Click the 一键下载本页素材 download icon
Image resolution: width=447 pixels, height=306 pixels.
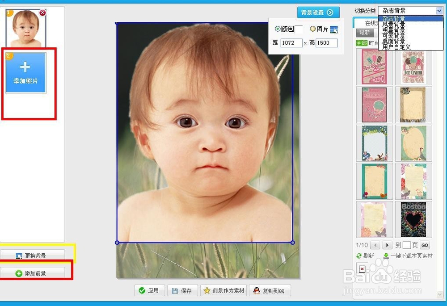pos(386,256)
